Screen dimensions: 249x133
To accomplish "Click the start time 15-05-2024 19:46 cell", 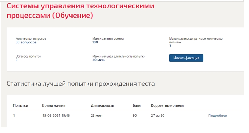I will pos(56,116).
